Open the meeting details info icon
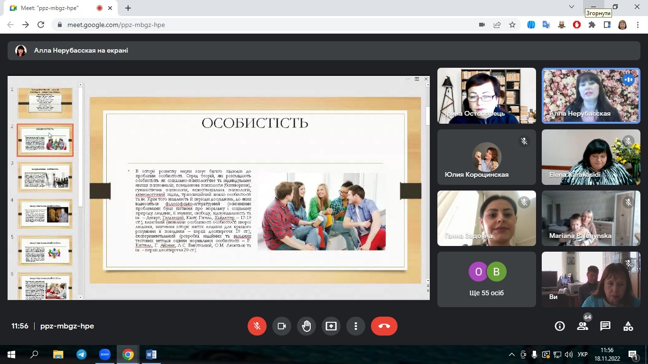The image size is (648, 364). pyautogui.click(x=560, y=326)
